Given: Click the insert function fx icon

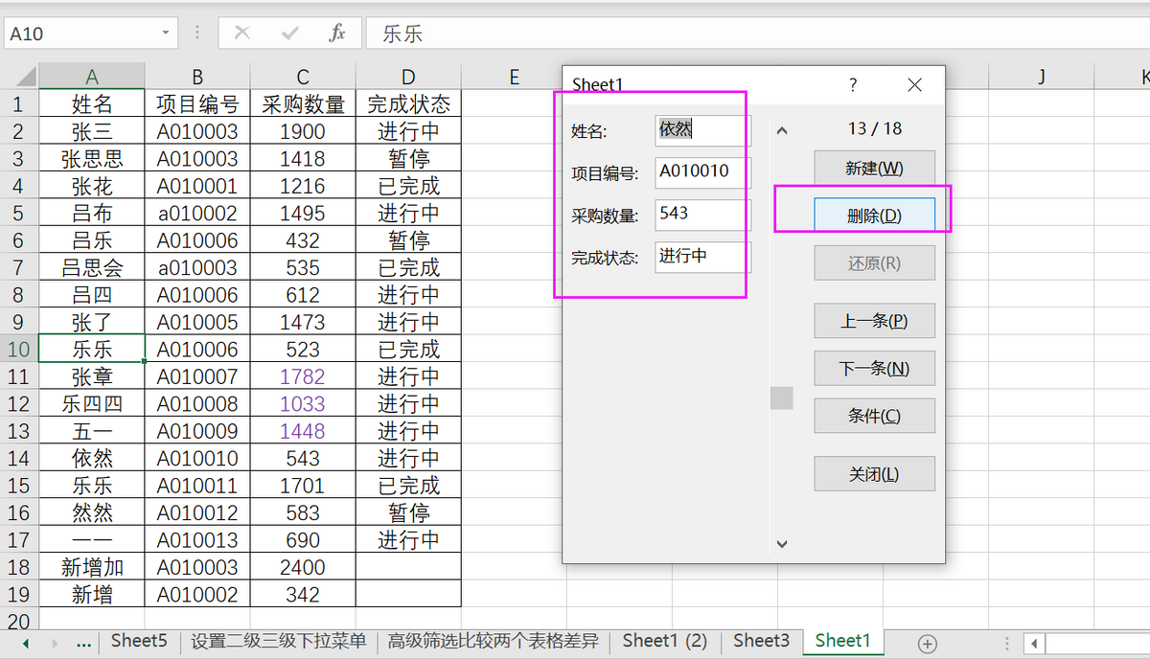Looking at the screenshot, I should point(337,34).
